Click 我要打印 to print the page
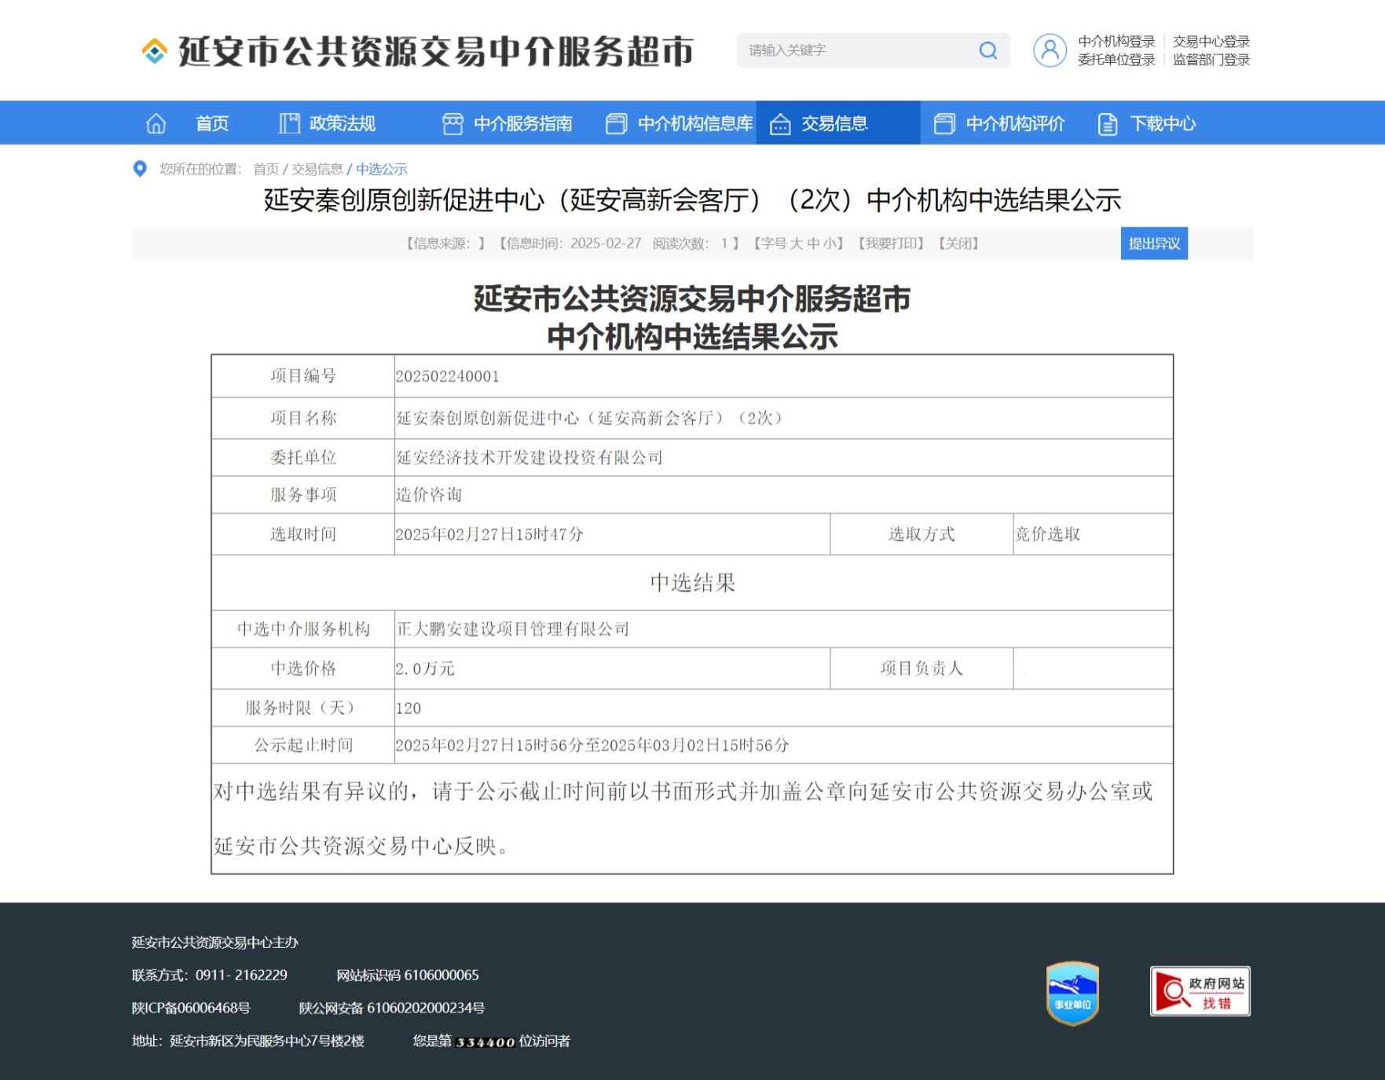This screenshot has width=1385, height=1080. (891, 243)
